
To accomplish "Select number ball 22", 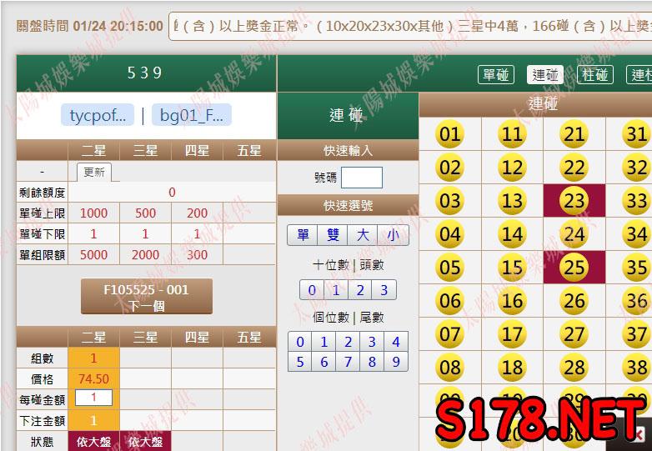I will pos(574,168).
